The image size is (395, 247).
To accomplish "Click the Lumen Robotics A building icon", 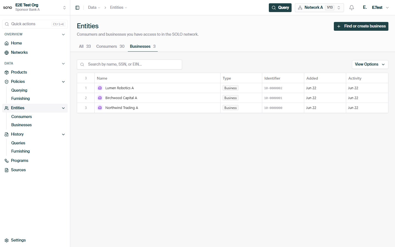I will [x=100, y=88].
